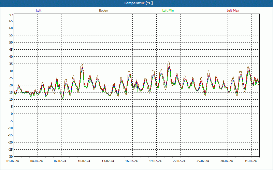273x170 pixels.
Task: Click the 10 y-axis value
Action: click(x=11, y=100)
